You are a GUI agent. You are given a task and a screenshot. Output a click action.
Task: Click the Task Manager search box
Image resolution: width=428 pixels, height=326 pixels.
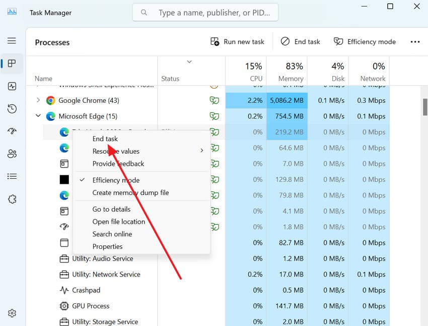coord(205,13)
